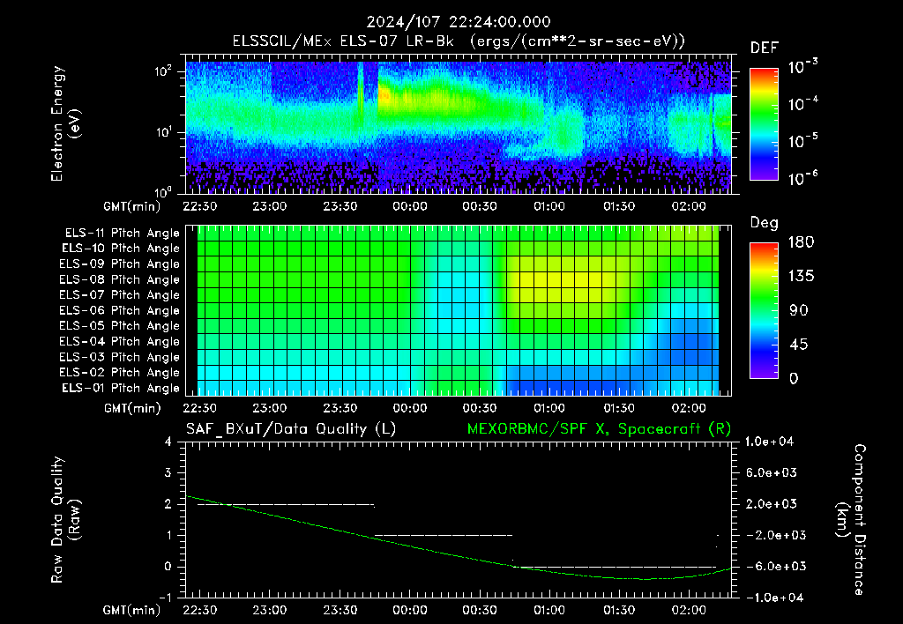This screenshot has width=903, height=624.
Task: Click the 01:30 tick under the bottom plot
Action: click(619, 610)
